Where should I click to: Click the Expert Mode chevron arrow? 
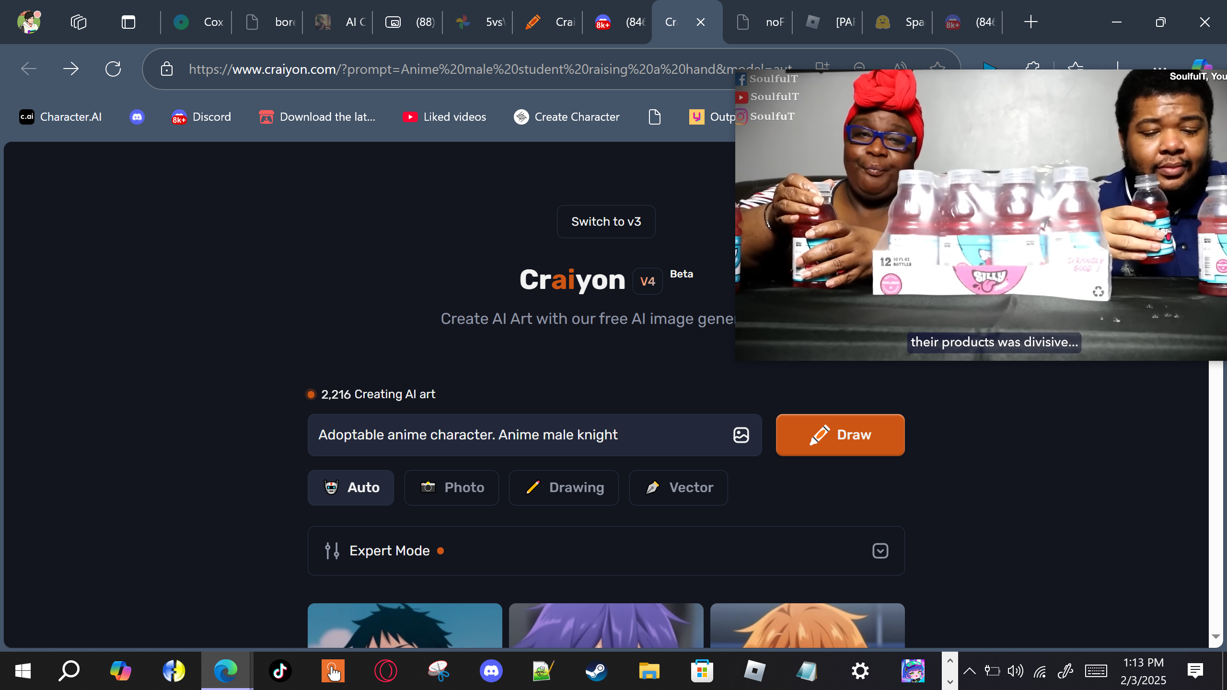click(x=880, y=551)
